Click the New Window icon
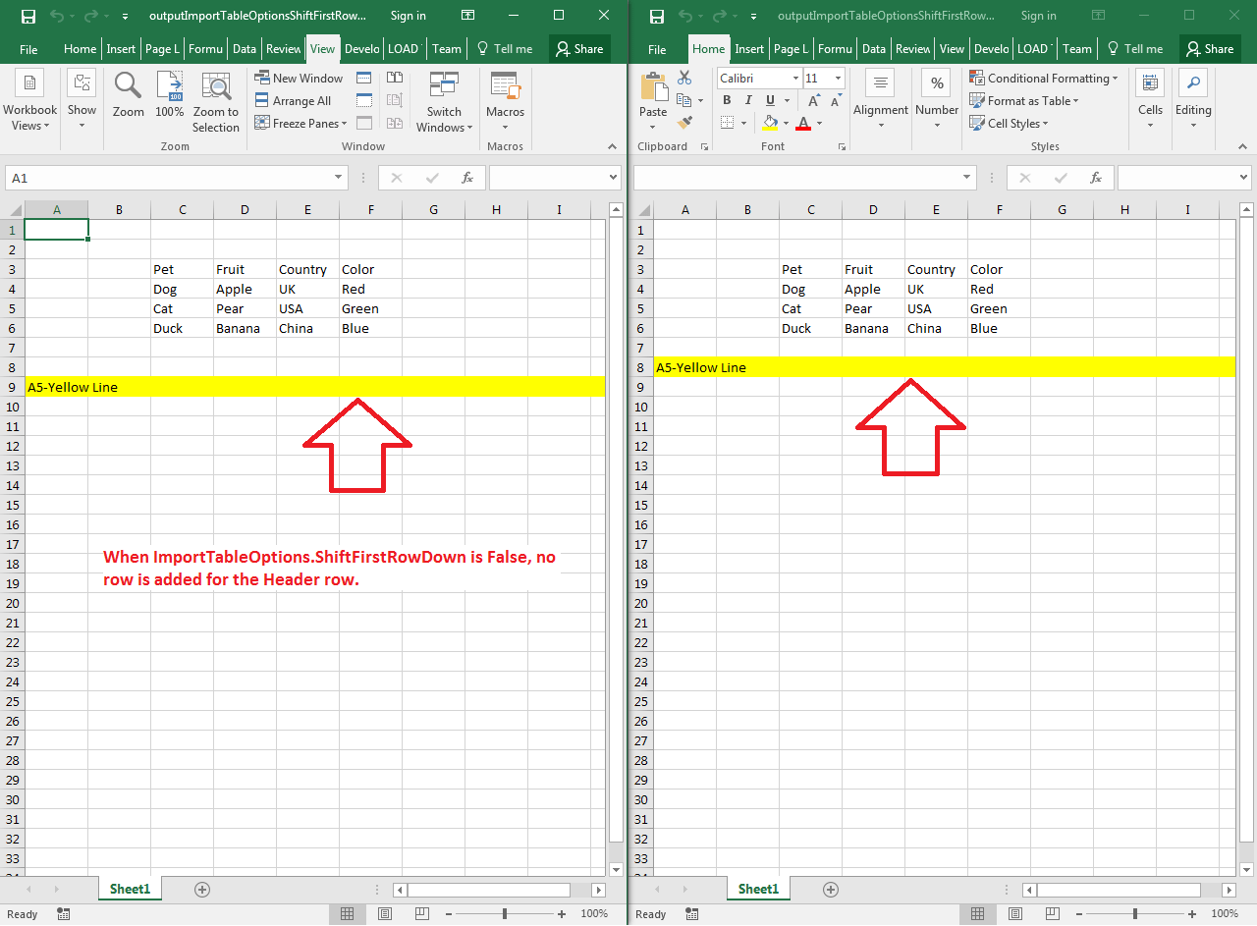The height and width of the screenshot is (926, 1257). click(x=298, y=77)
